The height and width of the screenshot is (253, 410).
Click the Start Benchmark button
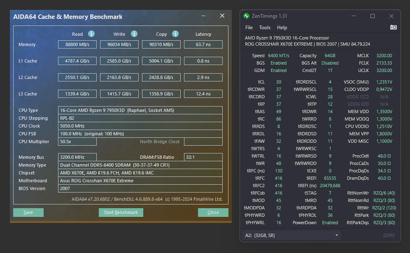tap(121, 212)
